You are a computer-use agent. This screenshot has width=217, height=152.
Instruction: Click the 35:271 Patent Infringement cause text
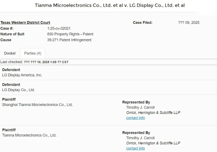69,40
